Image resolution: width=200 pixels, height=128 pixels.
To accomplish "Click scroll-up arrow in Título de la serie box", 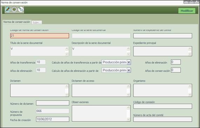I will (67, 49).
